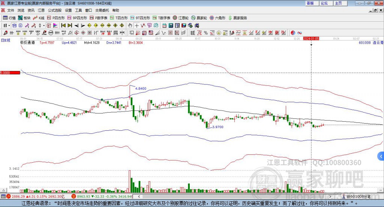Screen dimensions: 384x207
Task: Click the 主页 homepage button
Action: [x=340, y=3]
